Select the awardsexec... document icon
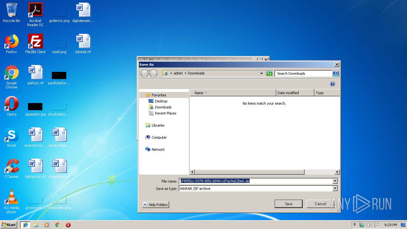Image resolution: width=407 pixels, height=229 pixels. point(35,137)
